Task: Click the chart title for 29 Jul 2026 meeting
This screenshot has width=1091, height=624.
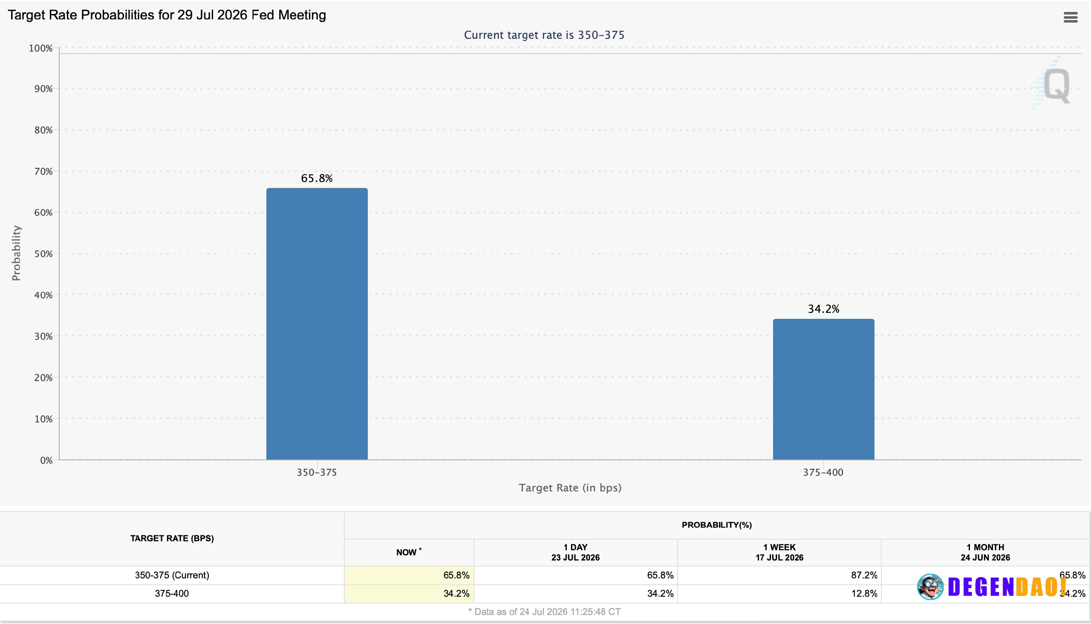Action: (x=167, y=15)
